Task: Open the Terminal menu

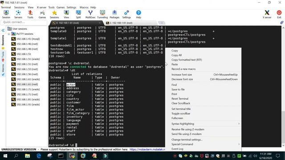Action: tap(6, 8)
